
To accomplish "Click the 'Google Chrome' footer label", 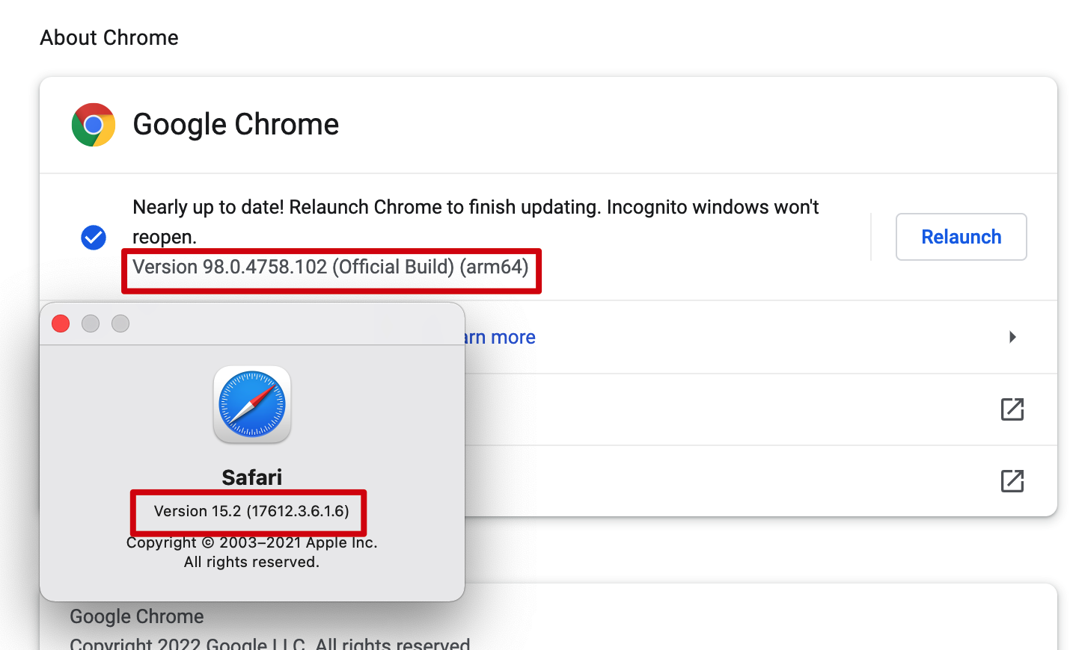I will point(137,616).
